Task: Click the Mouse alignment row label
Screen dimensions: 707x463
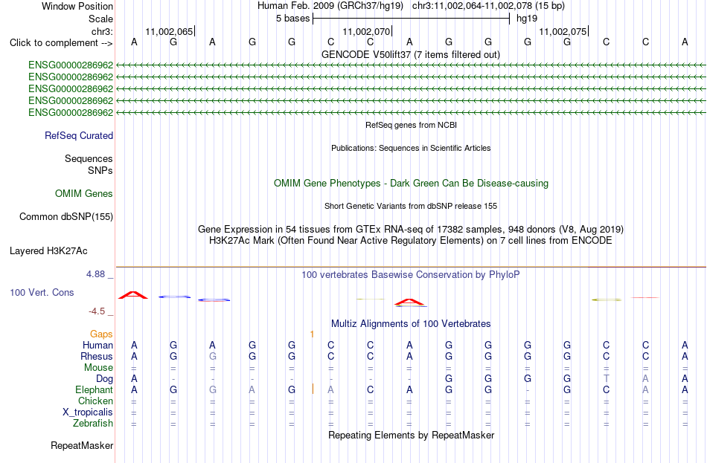Action: (x=98, y=368)
